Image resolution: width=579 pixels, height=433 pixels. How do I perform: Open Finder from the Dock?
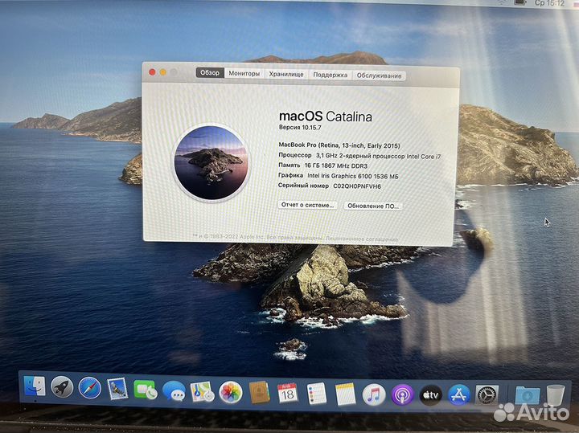pos(35,387)
